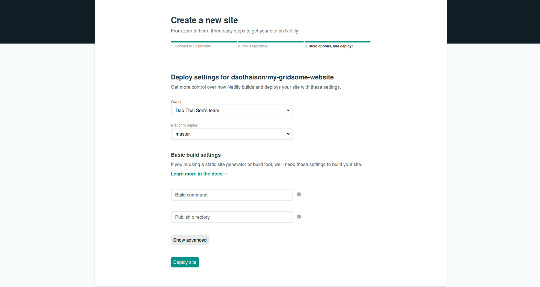Return to the Pick a repository step
Image resolution: width=540 pixels, height=287 pixels.
[252, 46]
